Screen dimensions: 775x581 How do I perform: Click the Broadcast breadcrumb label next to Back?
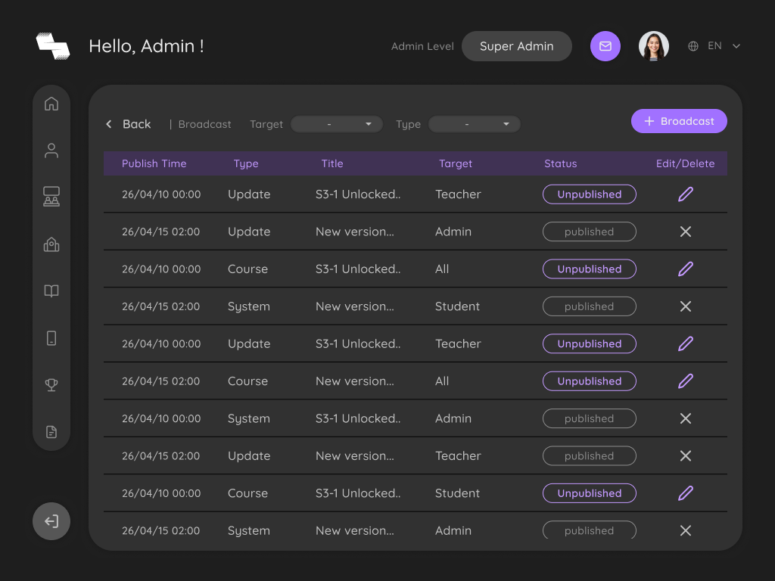coord(204,124)
